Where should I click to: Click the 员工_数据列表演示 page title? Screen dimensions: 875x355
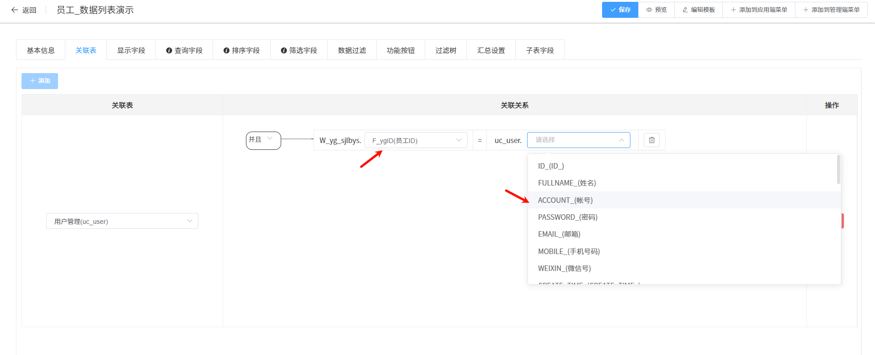click(x=95, y=10)
